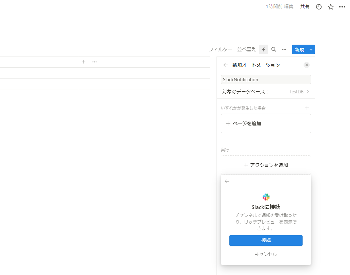Open database search with the magnifier icon

(x=274, y=49)
